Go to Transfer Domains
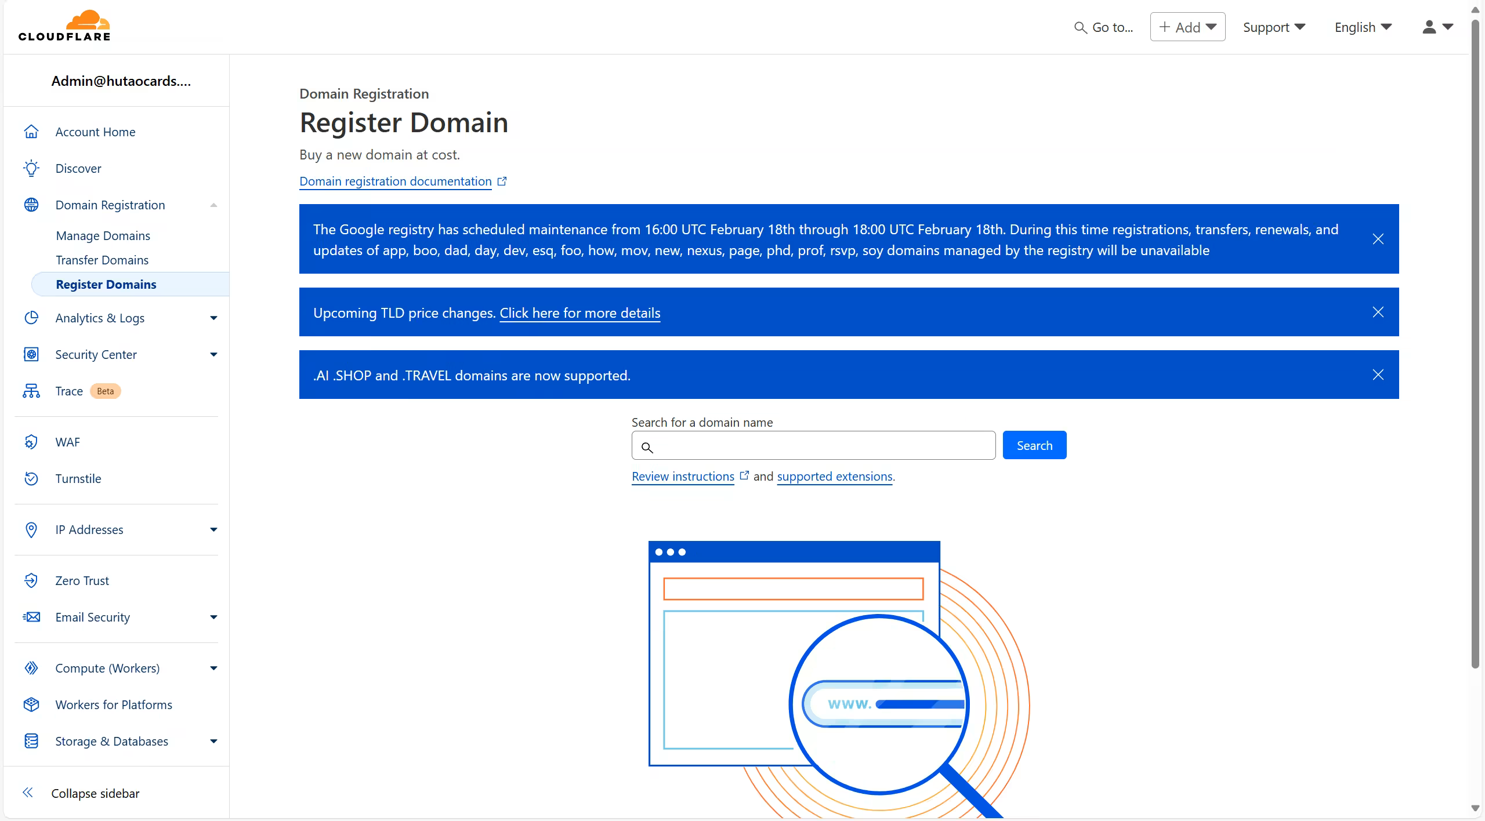The height and width of the screenshot is (821, 1485). tap(102, 260)
